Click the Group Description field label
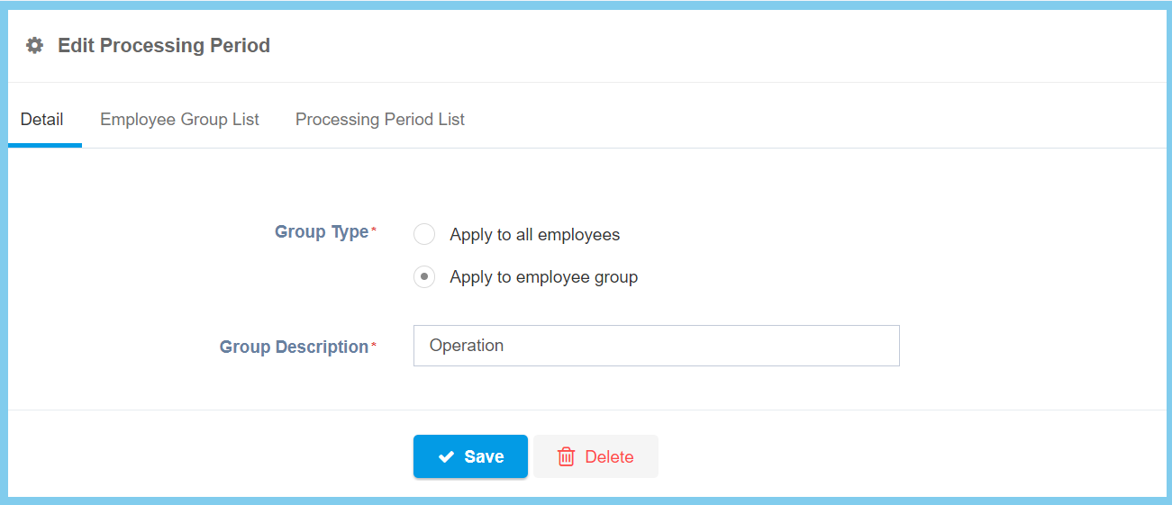The width and height of the screenshot is (1172, 505). pyautogui.click(x=294, y=347)
